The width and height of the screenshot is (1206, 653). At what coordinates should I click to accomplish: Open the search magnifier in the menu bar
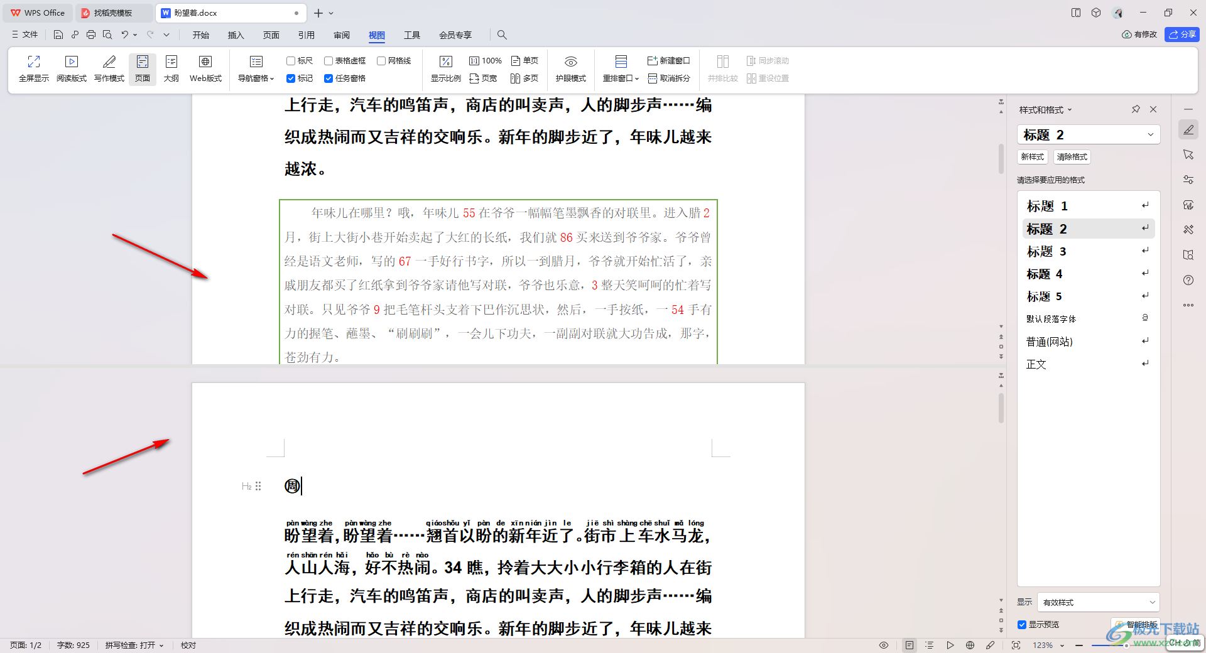pos(502,35)
